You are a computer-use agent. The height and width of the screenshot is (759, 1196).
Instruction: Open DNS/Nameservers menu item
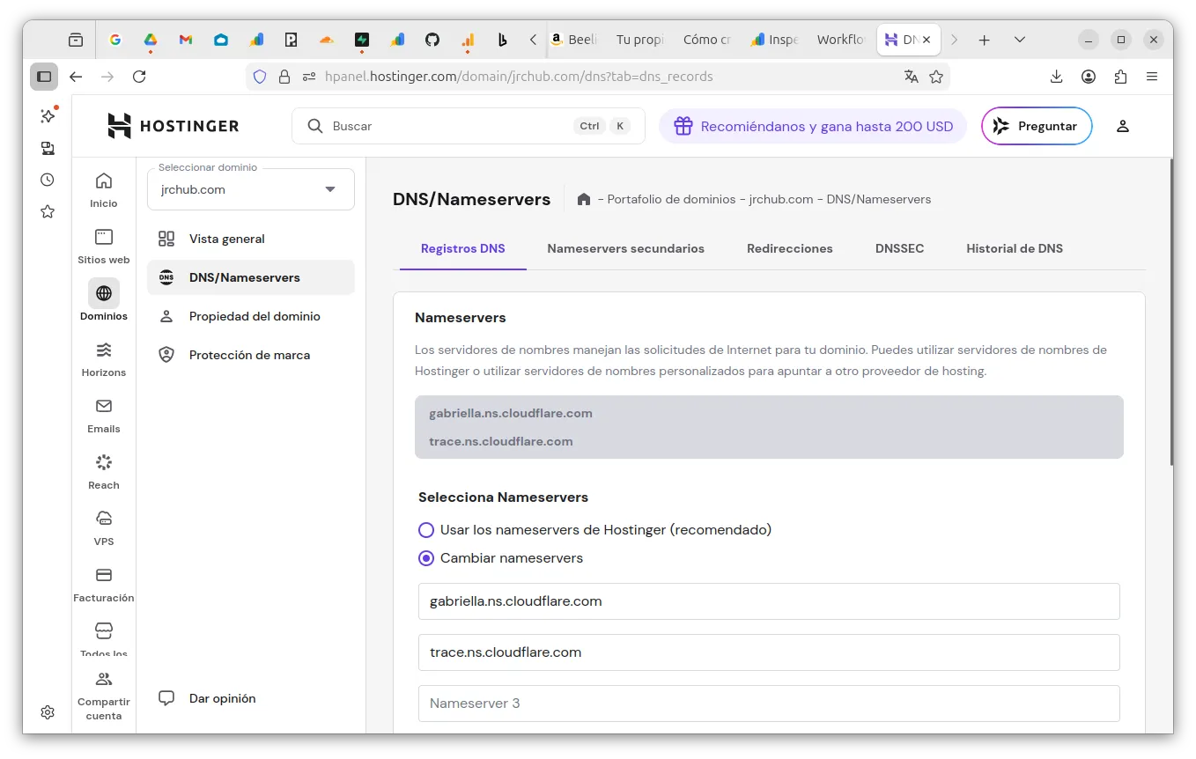pyautogui.click(x=251, y=277)
